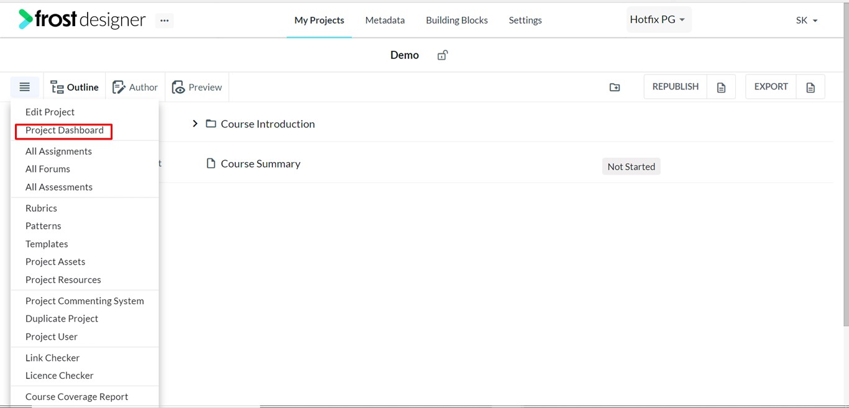The image size is (849, 408).
Task: Open the three-dots menu beside the logo
Action: [164, 20]
